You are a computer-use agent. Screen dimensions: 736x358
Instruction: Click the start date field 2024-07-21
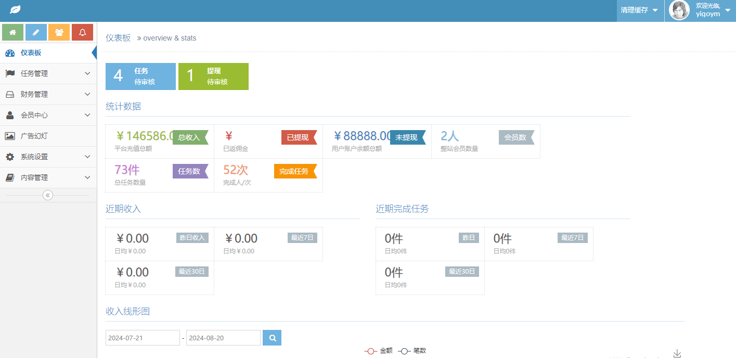click(143, 338)
